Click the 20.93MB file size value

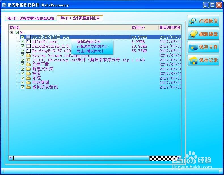[139, 46]
